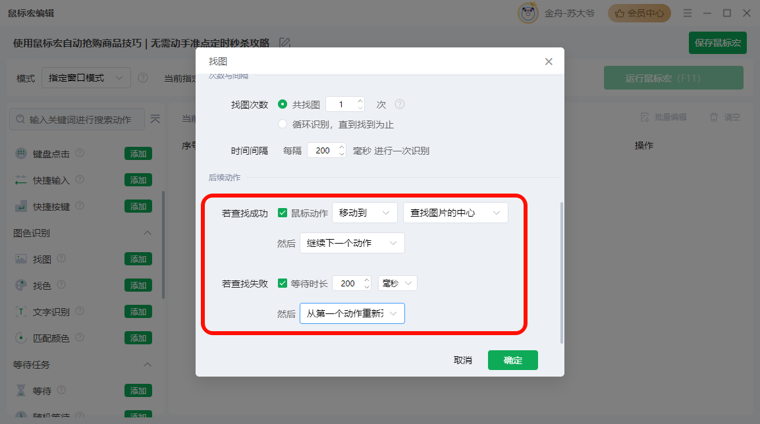Select 循环识别，直到找到为止 radio option

(x=282, y=124)
